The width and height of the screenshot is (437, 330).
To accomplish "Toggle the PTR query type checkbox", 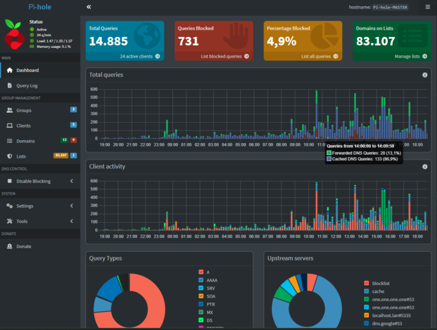I will (x=201, y=304).
